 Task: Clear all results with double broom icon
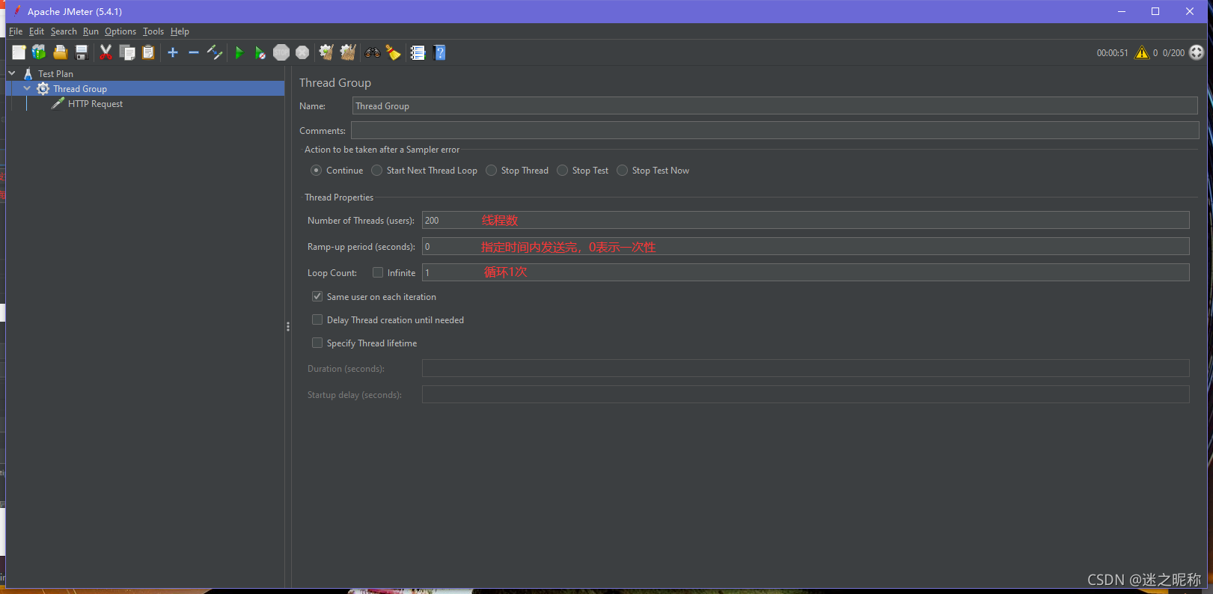pyautogui.click(x=348, y=52)
